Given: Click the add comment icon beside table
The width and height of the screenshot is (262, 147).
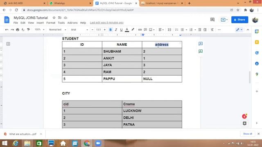Looking at the screenshot, I should pyautogui.click(x=201, y=44).
